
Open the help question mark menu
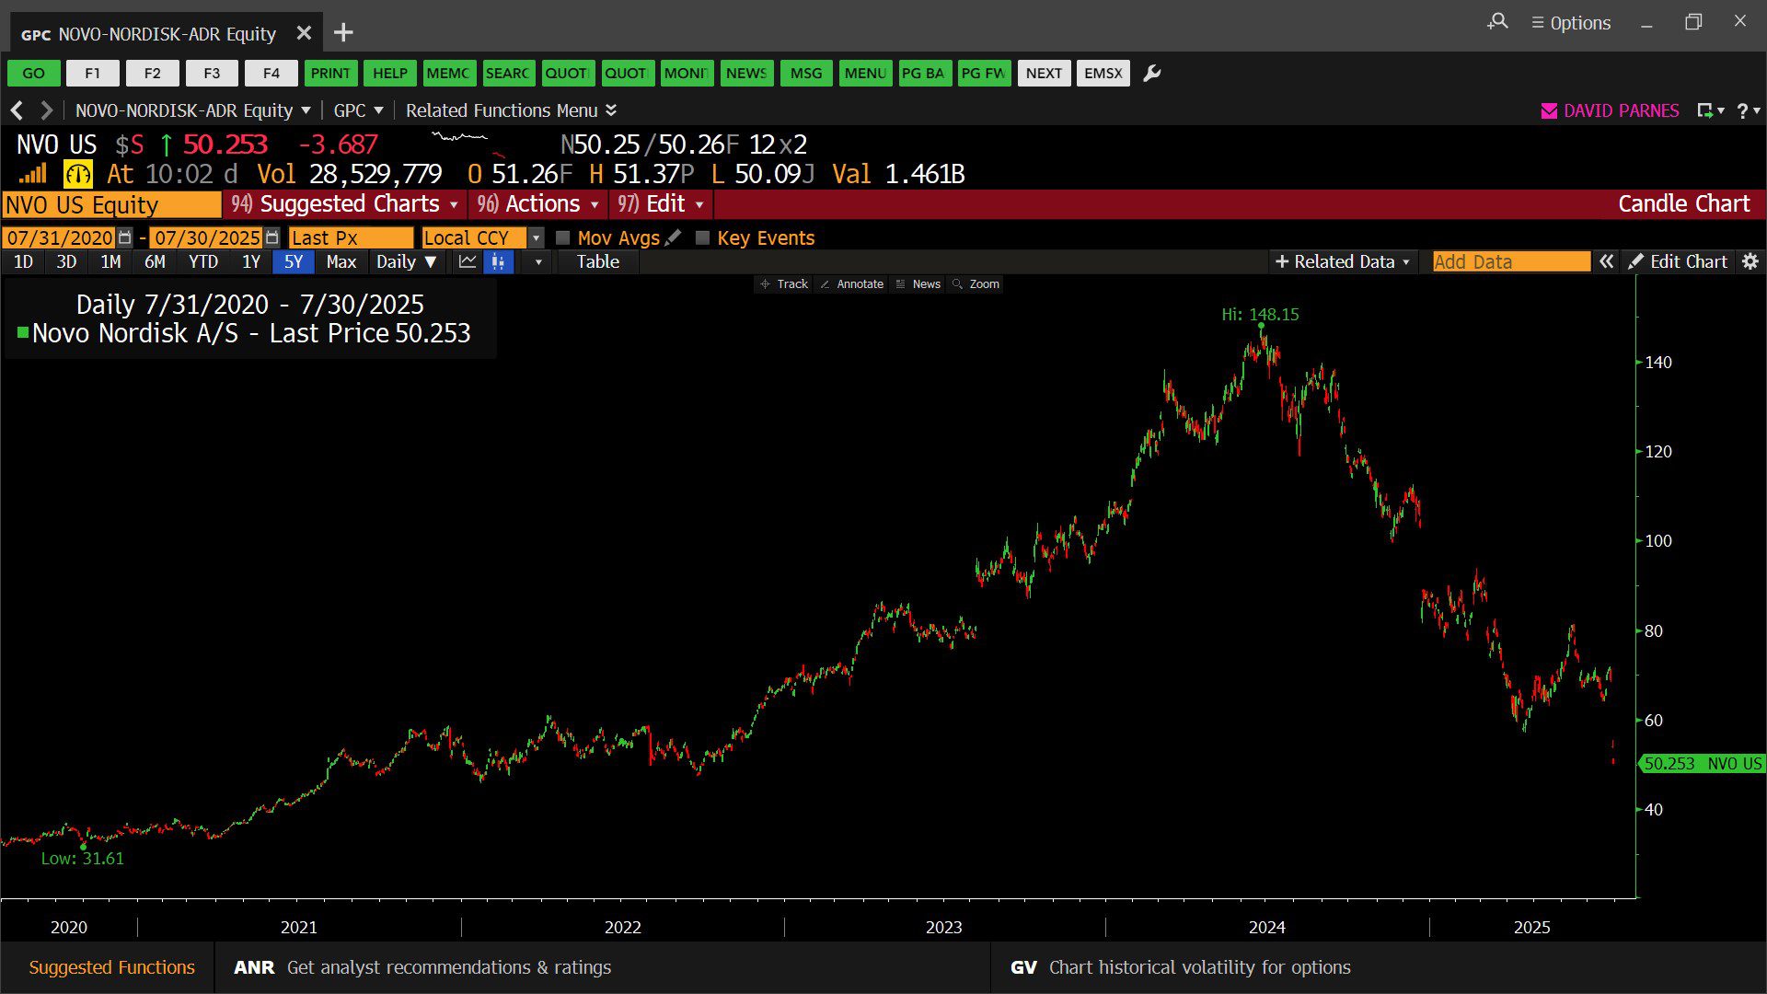(x=1748, y=110)
